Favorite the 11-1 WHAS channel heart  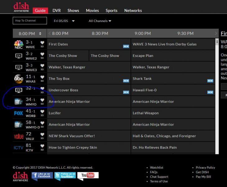[x=42, y=77]
